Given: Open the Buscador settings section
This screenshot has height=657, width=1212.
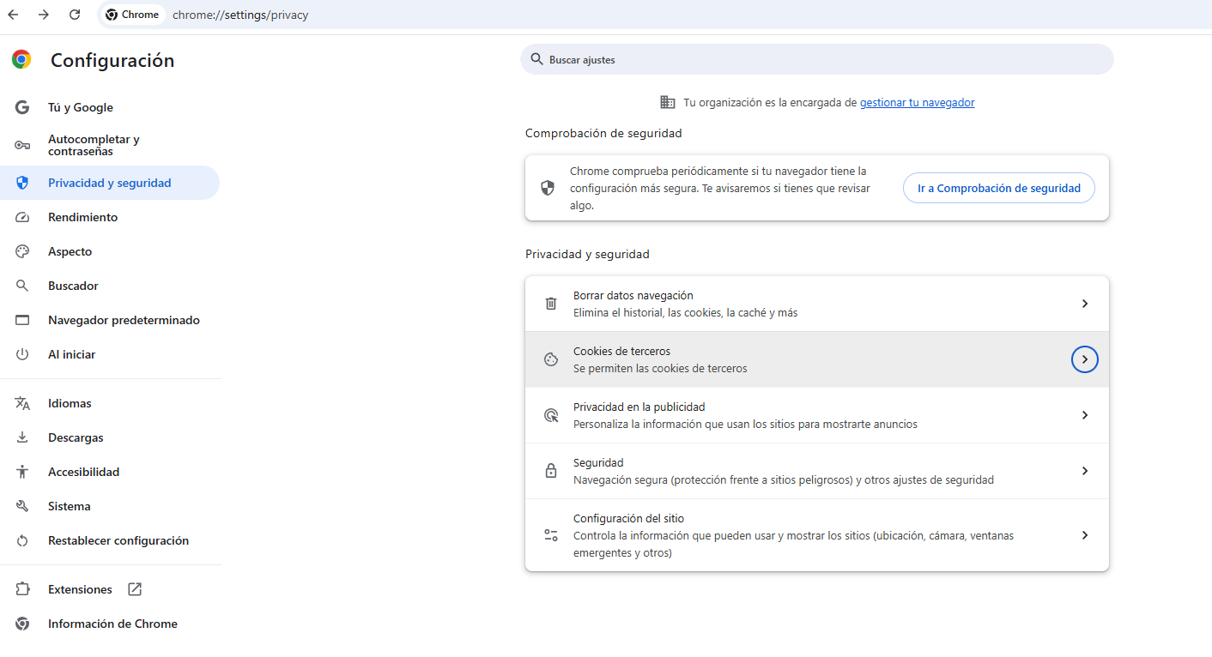Looking at the screenshot, I should pyautogui.click(x=110, y=286).
